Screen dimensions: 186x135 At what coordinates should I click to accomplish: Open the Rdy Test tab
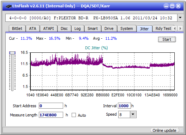pos(163,28)
